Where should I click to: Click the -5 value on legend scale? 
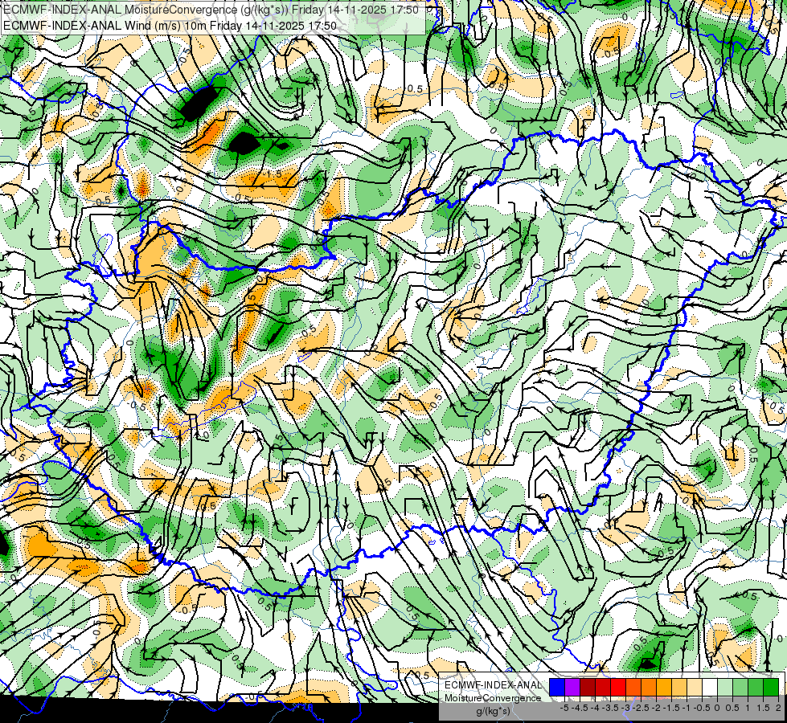[564, 708]
